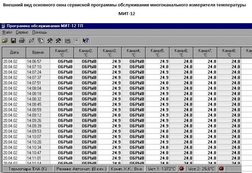Open the Файл menu
The height and width of the screenshot is (173, 252).
click(x=7, y=33)
